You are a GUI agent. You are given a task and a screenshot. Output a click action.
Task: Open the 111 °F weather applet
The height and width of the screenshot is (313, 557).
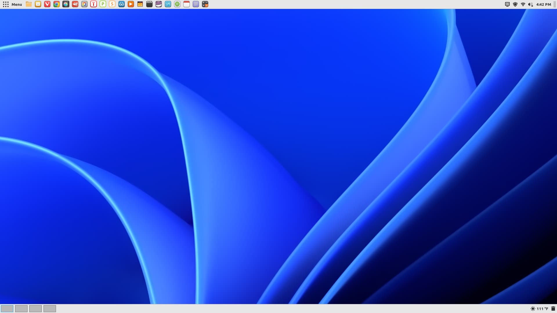click(540, 309)
